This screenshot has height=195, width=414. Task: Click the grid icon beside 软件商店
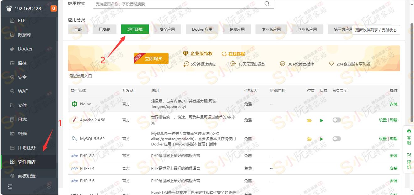12,162
